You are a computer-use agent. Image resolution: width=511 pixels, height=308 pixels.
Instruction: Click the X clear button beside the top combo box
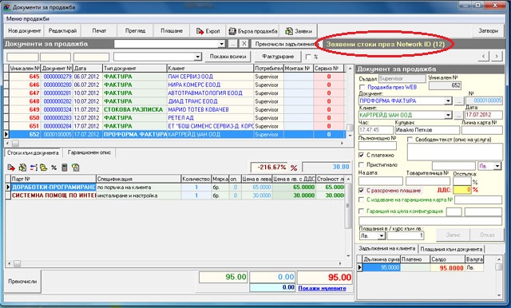[244, 44]
